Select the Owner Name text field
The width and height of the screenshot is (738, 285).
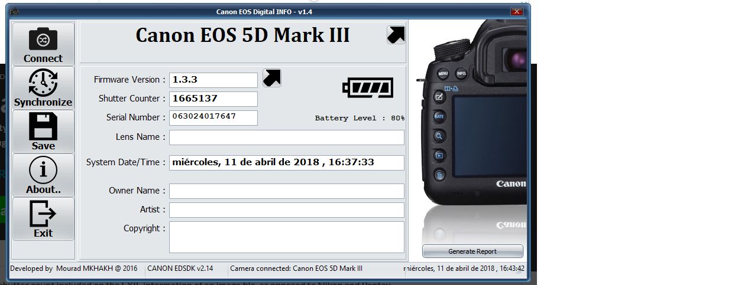point(287,191)
